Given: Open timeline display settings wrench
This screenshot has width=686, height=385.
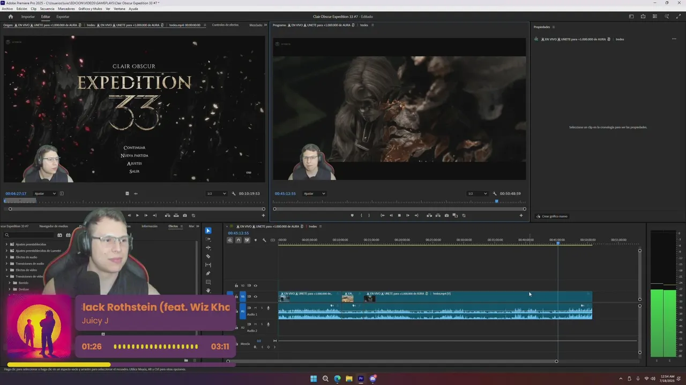Looking at the screenshot, I should [x=264, y=240].
